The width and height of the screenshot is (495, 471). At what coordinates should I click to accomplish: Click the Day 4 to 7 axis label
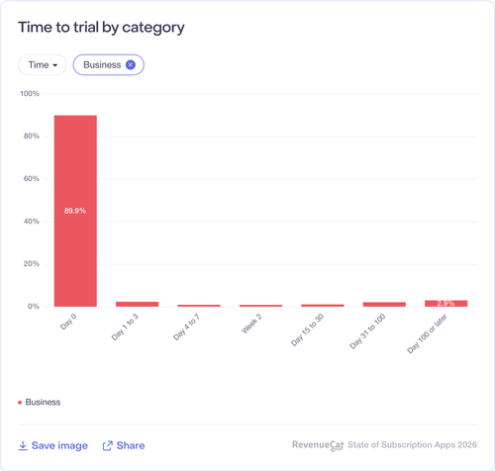186,327
